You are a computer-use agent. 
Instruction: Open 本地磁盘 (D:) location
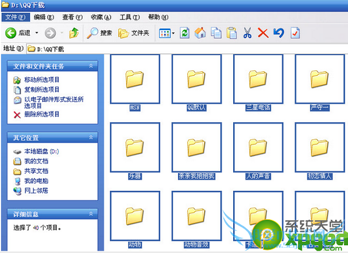point(42,151)
